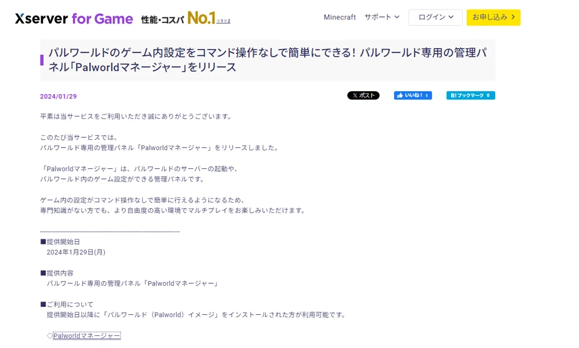Click the sentence starting 提供開始日以降に

[x=197, y=315]
